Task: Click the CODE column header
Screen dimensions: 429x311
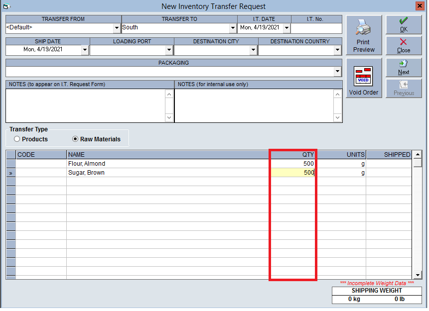Action: point(41,155)
